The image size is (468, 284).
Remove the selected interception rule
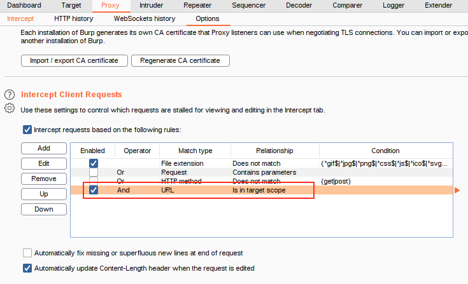(43, 179)
